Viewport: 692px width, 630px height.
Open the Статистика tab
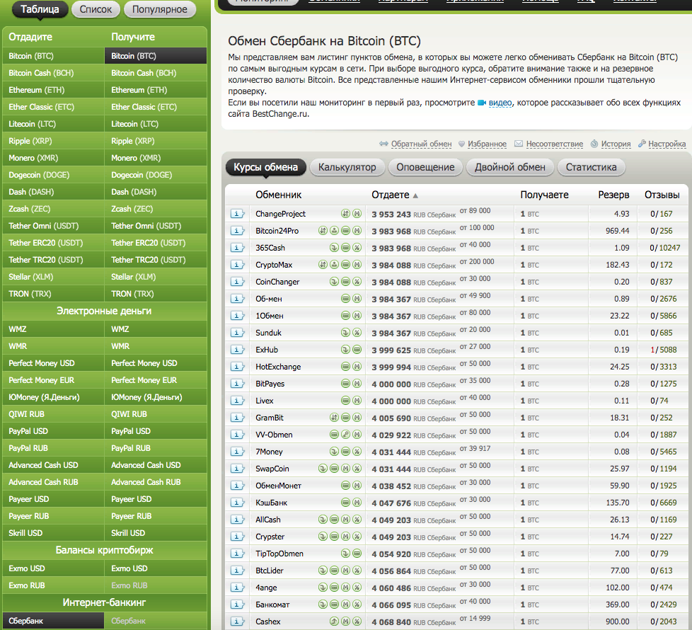click(592, 167)
